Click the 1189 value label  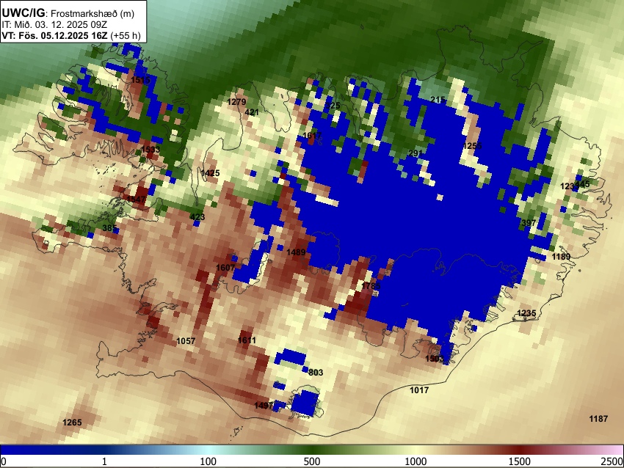pyautogui.click(x=561, y=257)
